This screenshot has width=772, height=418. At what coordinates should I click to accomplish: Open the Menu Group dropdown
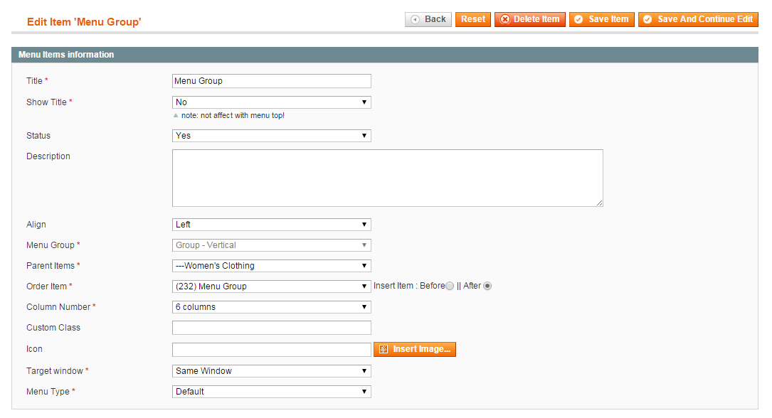point(271,245)
